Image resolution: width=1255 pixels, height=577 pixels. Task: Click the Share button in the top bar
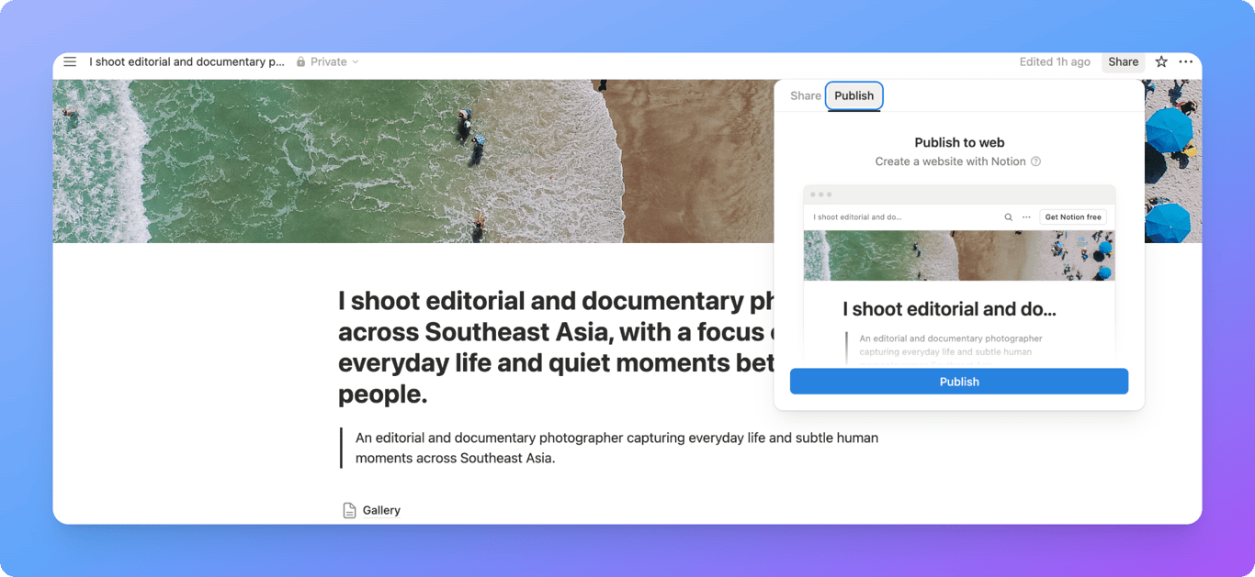click(1122, 61)
